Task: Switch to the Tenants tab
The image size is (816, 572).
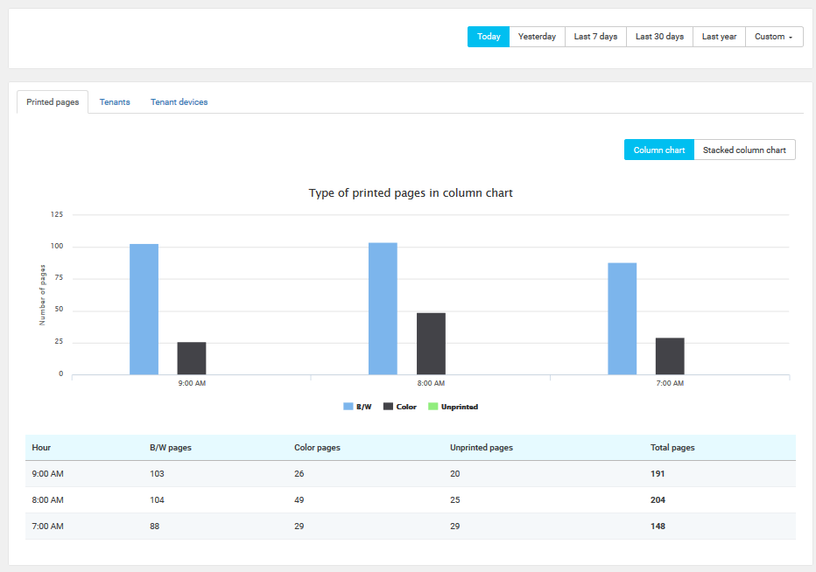Action: point(115,102)
